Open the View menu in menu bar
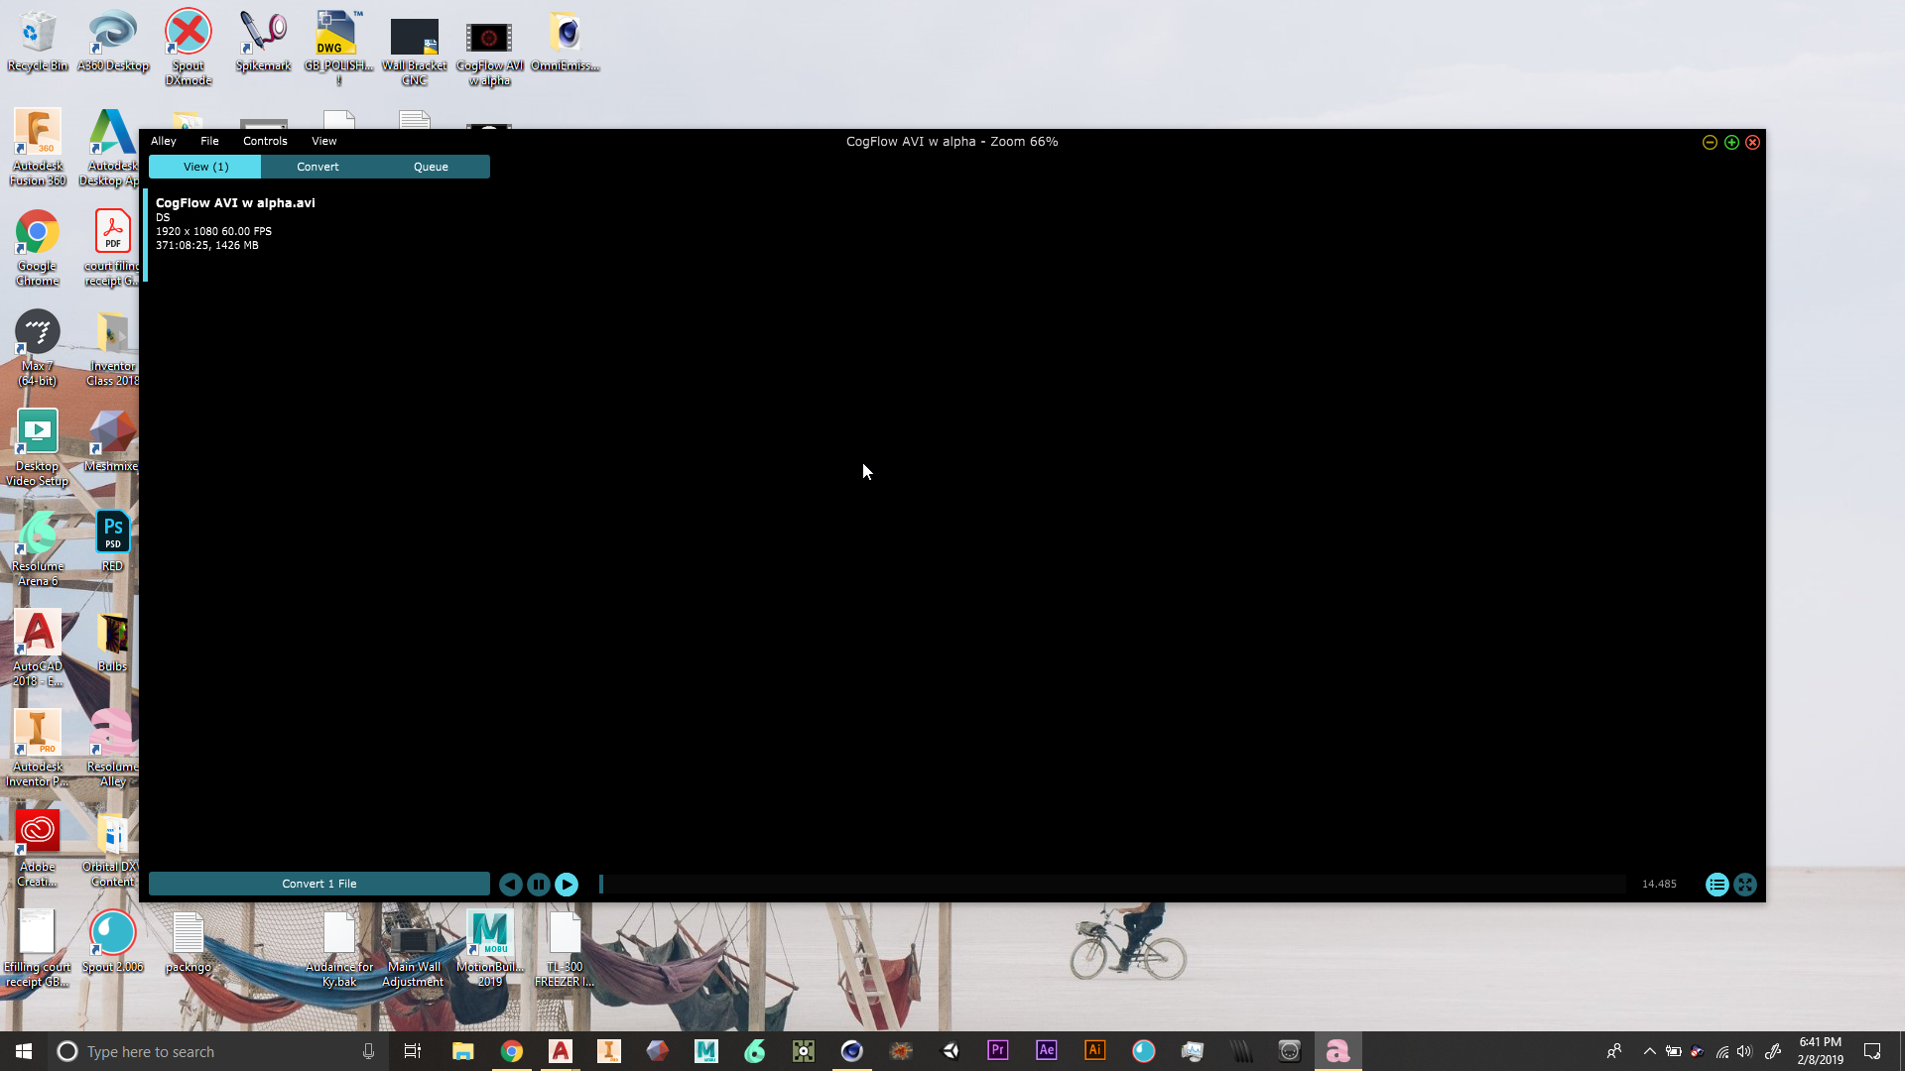The width and height of the screenshot is (1905, 1071). (x=323, y=141)
